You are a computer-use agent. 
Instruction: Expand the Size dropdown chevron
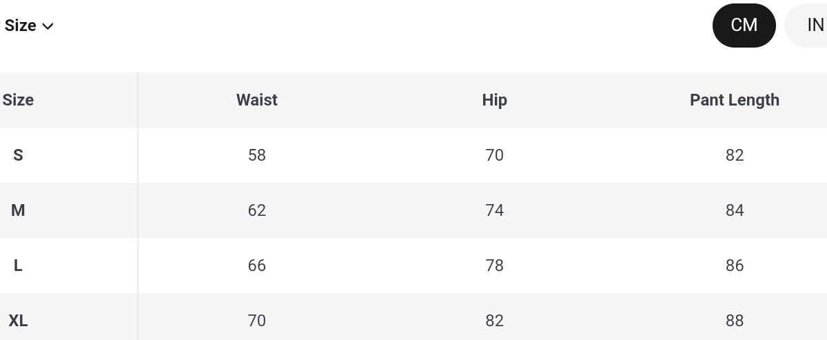(x=48, y=26)
